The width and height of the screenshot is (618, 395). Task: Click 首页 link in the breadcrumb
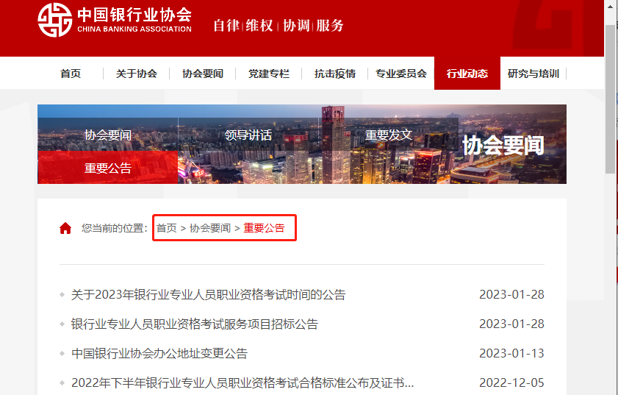coord(167,228)
